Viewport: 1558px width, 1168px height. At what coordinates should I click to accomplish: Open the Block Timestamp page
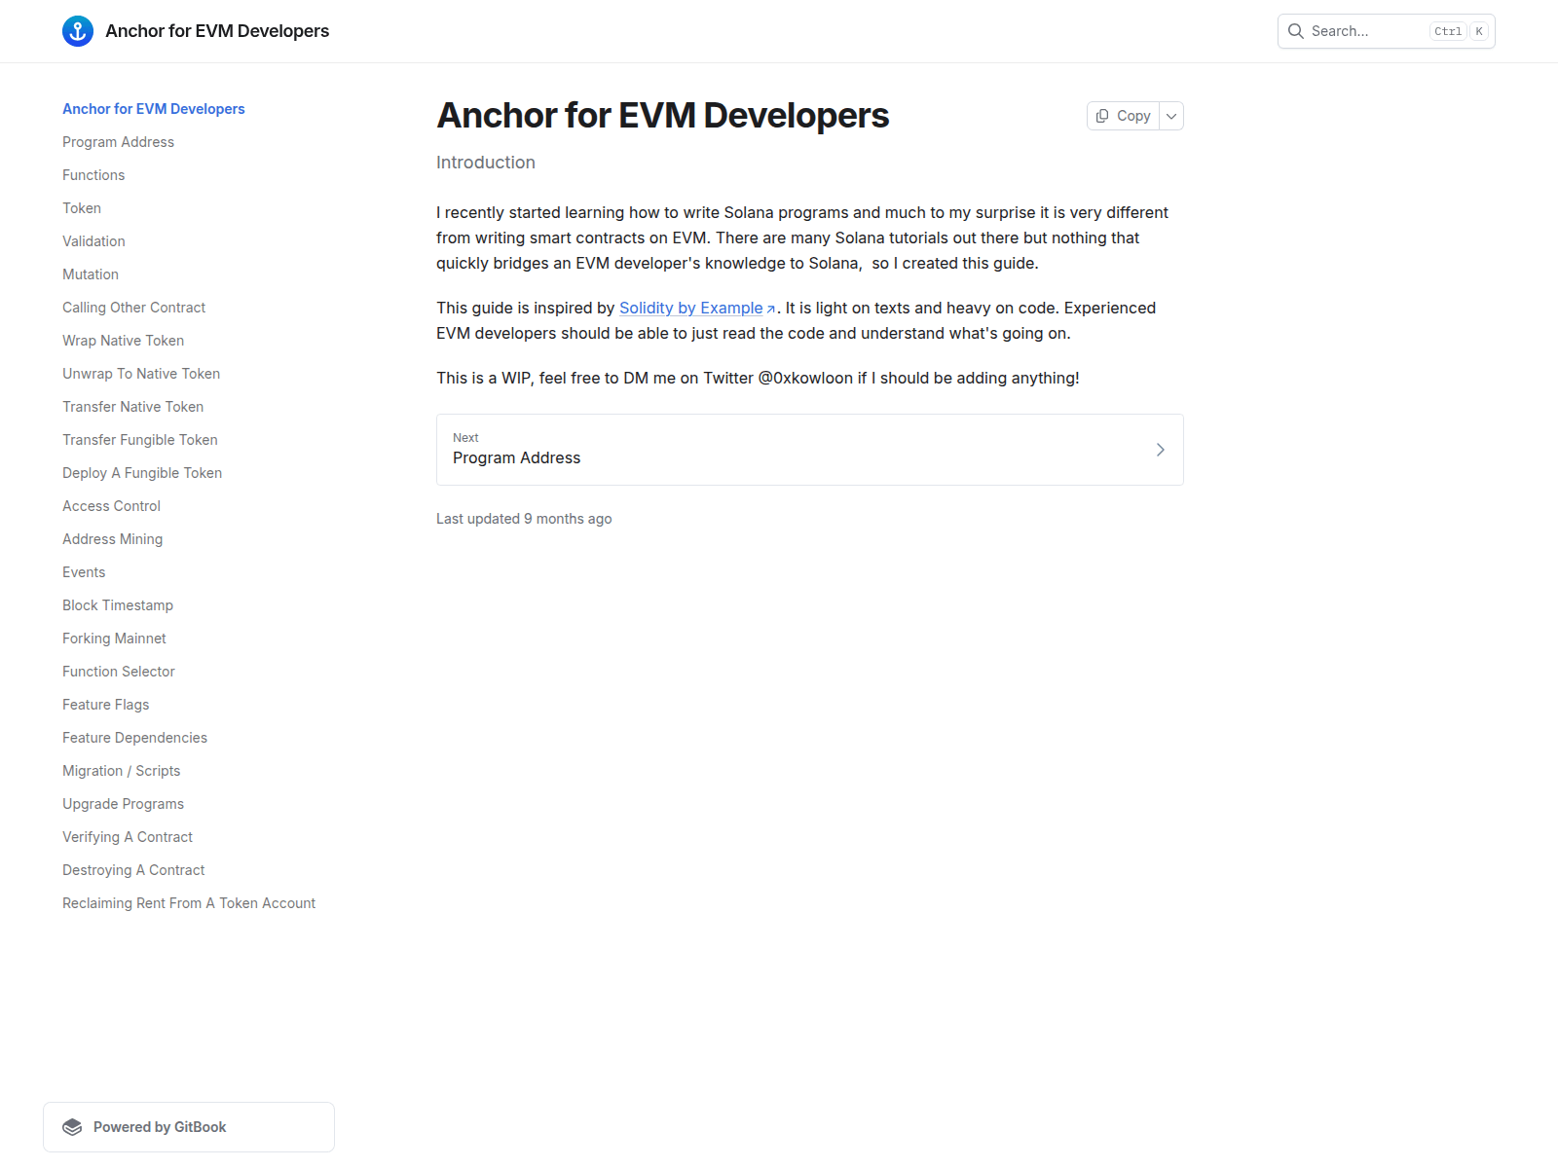click(x=118, y=605)
